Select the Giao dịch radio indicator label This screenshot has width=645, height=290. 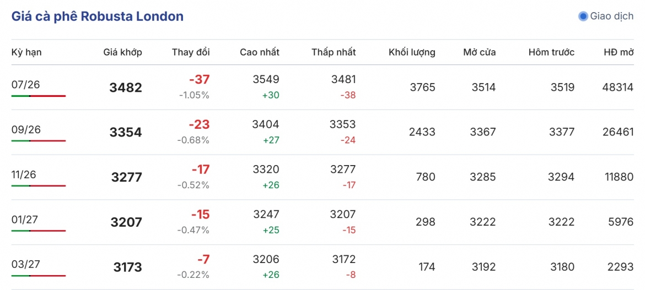[612, 17]
